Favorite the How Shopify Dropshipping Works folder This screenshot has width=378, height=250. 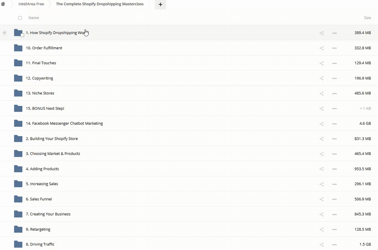(x=5, y=33)
